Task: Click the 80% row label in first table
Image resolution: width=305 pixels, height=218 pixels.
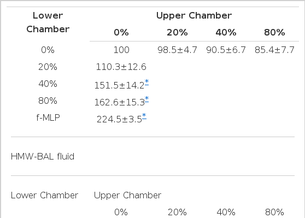Action: [x=48, y=101]
